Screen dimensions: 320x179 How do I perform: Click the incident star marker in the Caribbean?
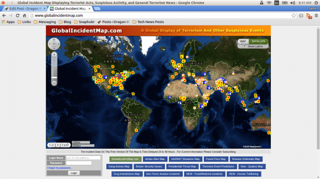[133, 94]
